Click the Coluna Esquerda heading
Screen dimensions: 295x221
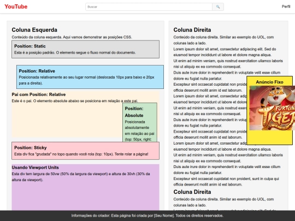click(x=34, y=30)
